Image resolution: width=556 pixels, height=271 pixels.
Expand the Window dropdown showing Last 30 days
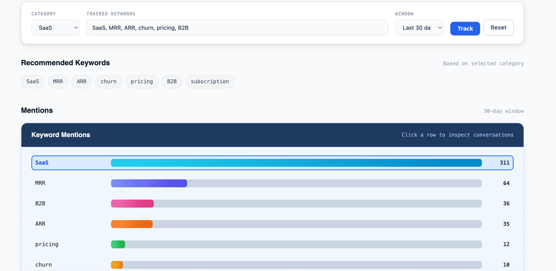[419, 28]
